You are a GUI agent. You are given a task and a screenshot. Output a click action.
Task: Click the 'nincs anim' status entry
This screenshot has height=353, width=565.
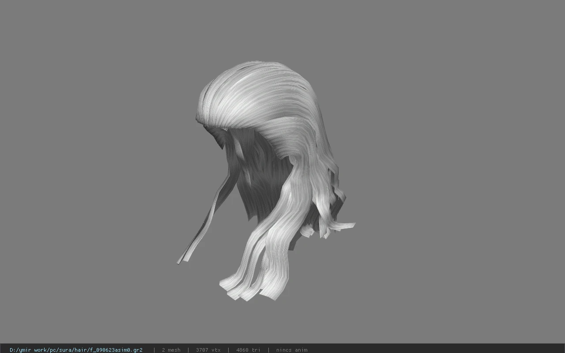[x=292, y=350]
